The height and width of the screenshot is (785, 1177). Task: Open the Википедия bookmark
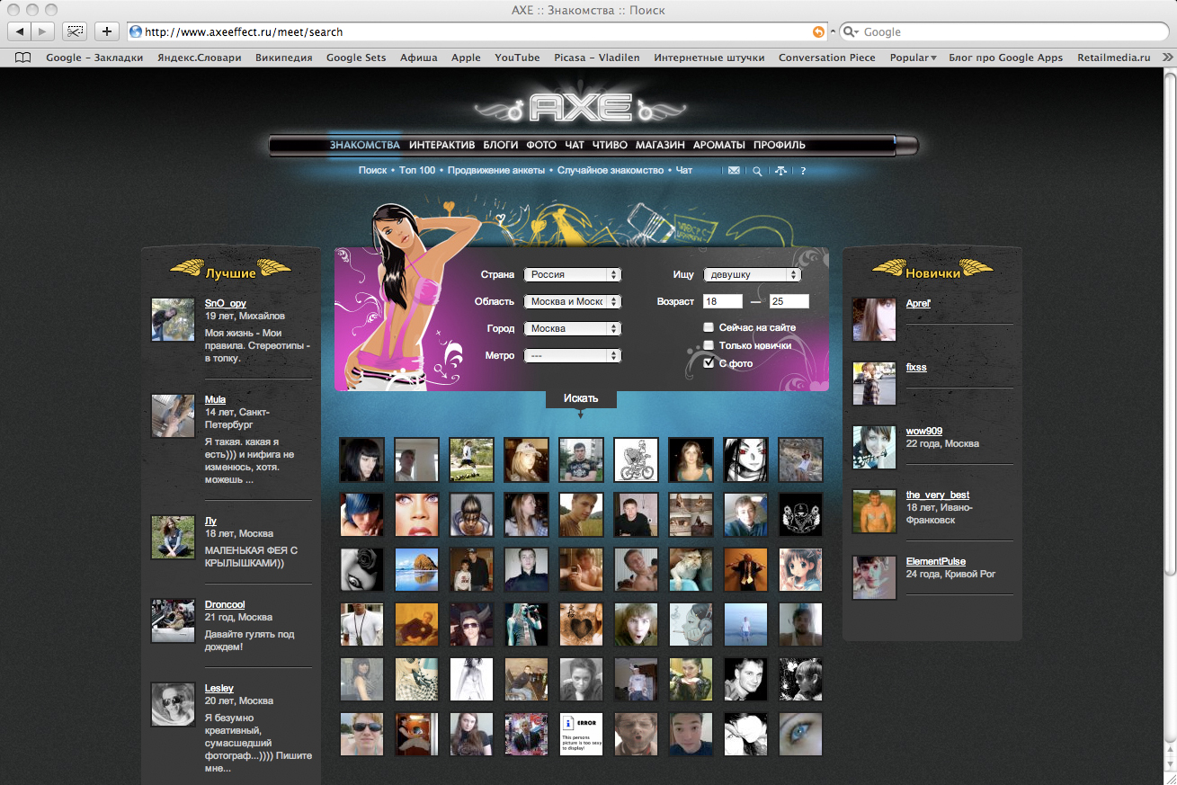284,58
